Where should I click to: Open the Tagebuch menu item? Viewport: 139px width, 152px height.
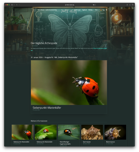pos(84,10)
